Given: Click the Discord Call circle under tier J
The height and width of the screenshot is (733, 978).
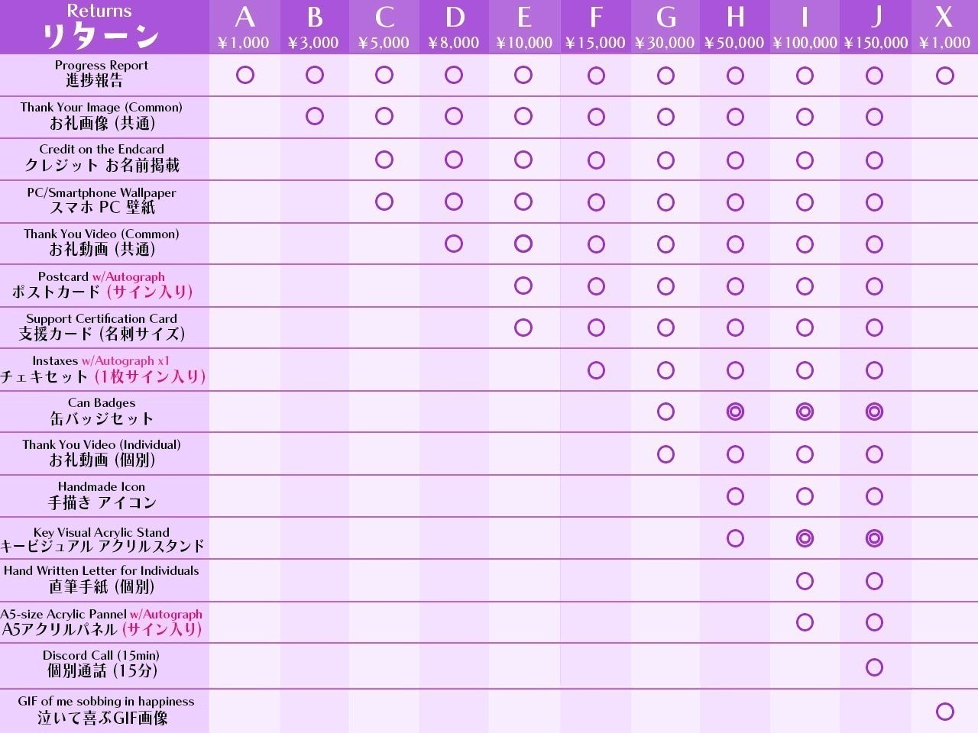Looking at the screenshot, I should 874,667.
